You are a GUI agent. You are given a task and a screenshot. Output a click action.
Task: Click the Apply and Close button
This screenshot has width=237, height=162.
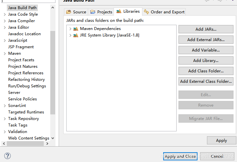point(180,156)
